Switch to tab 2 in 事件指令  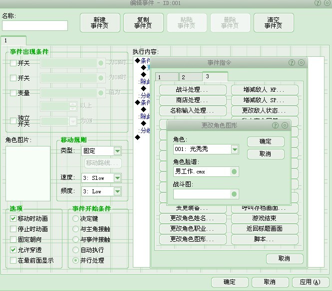[191, 77]
